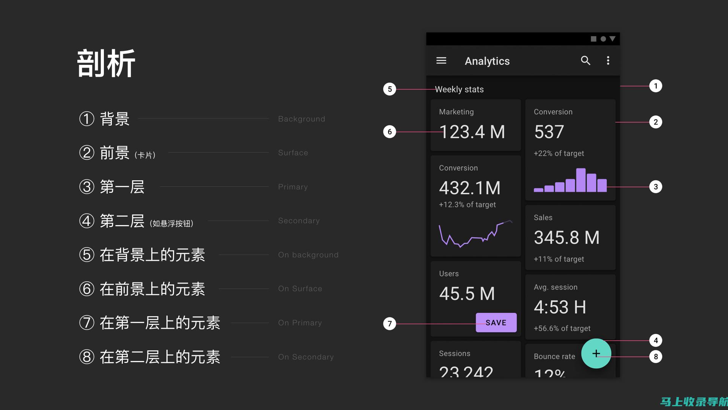Click the ③ 第一层 legend entry
Screen dimensions: 728x410
112,187
